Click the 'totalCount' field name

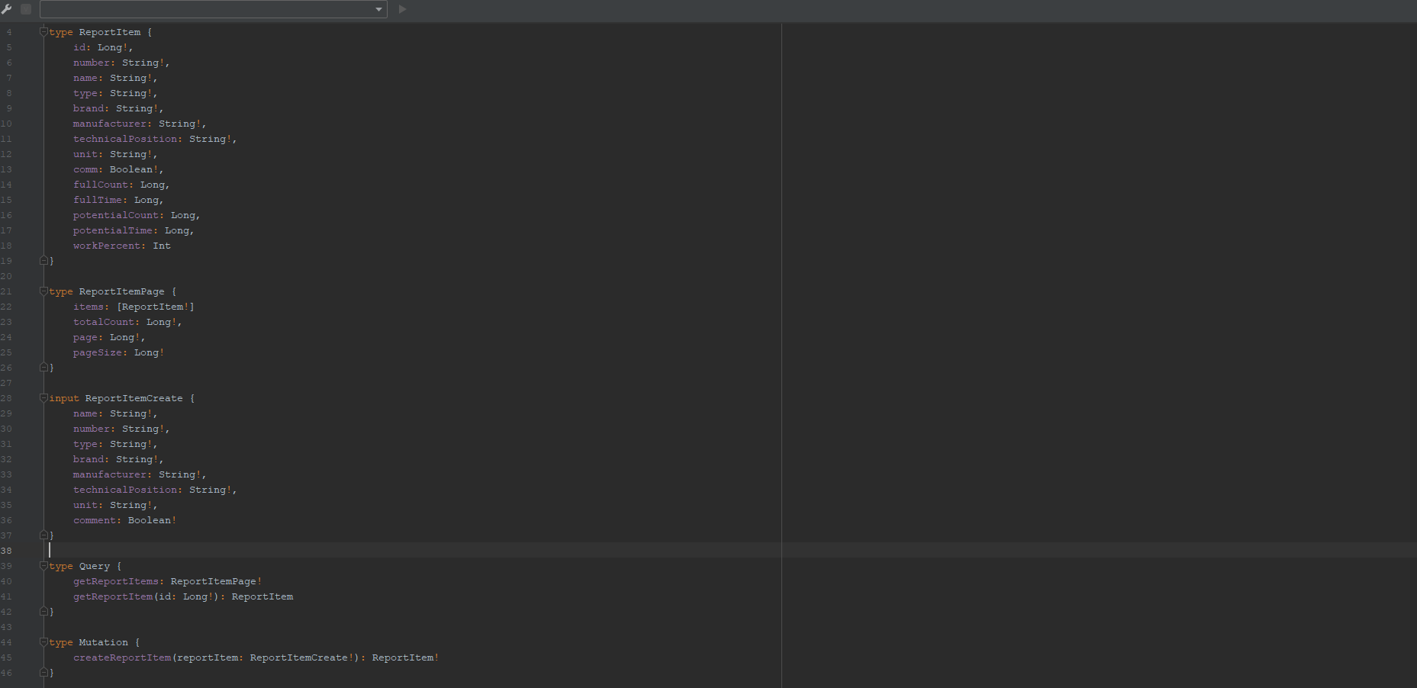coord(104,322)
